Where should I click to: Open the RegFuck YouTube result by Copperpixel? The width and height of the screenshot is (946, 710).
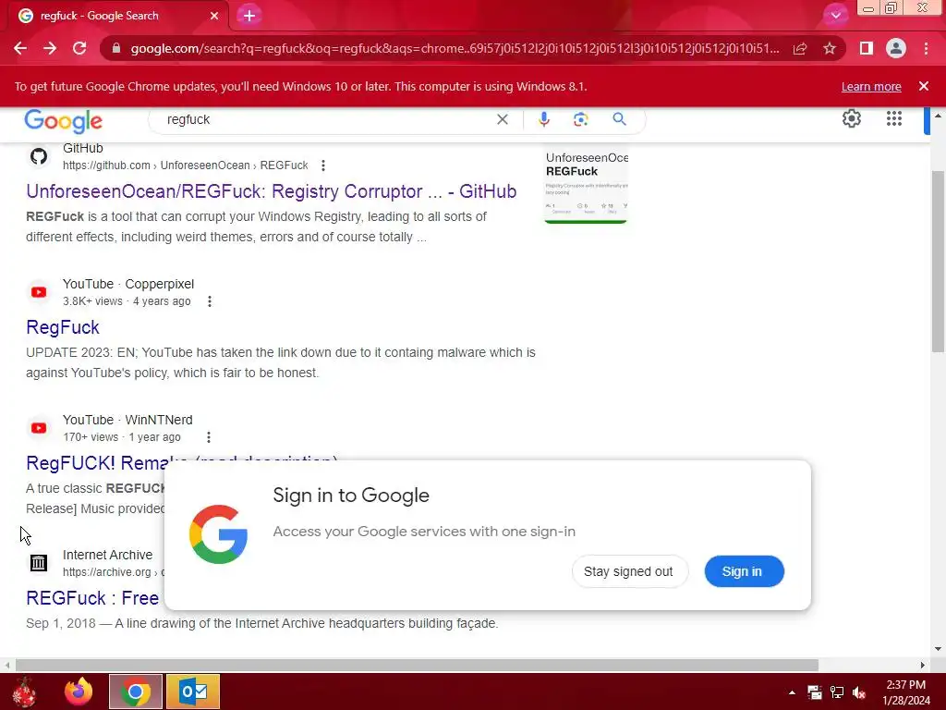pyautogui.click(x=63, y=327)
